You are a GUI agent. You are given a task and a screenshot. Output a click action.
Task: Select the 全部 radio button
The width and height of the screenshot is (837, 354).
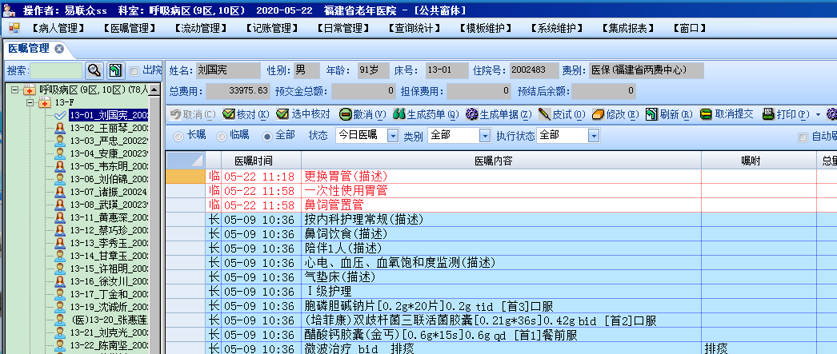[267, 137]
